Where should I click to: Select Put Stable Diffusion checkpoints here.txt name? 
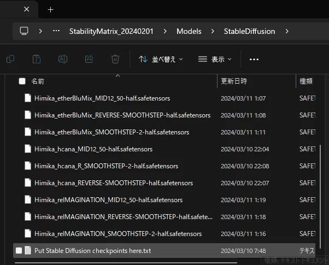pos(92,251)
